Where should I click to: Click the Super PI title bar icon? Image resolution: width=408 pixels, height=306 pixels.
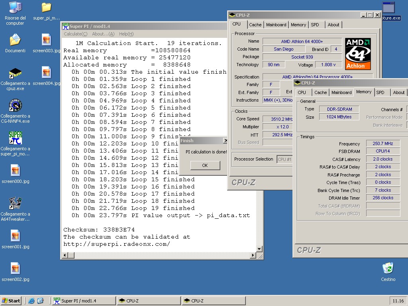[66, 26]
